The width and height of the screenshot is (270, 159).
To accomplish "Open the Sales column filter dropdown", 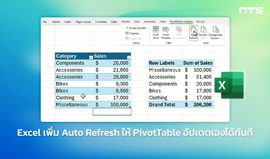I will pyautogui.click(x=129, y=57).
